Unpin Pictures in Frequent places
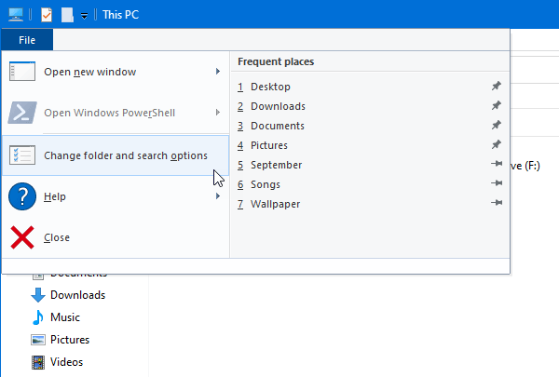559x377 pixels. click(x=497, y=144)
